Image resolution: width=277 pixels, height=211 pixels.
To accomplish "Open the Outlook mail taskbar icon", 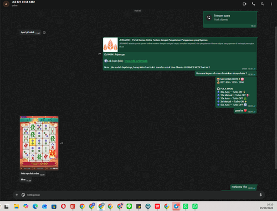I will click(x=44, y=206).
